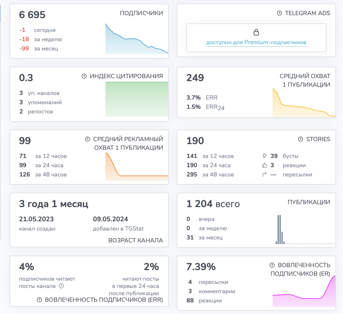Click the green citation index chart
The image size is (343, 314).
tap(137, 99)
